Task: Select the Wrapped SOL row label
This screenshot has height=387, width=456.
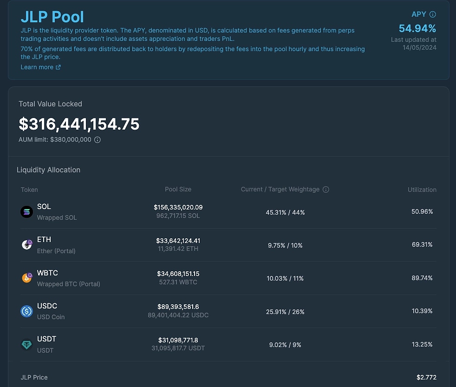Action: [57, 217]
